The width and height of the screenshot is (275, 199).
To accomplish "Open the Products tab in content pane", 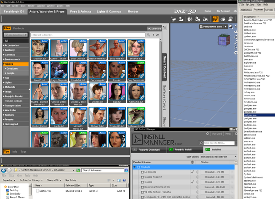I will 18,28.
